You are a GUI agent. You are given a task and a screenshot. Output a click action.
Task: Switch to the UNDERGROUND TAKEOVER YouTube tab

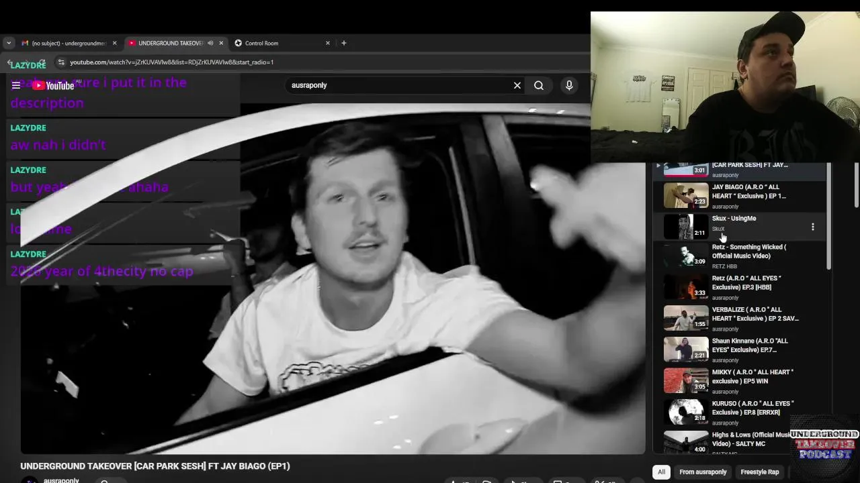point(176,43)
